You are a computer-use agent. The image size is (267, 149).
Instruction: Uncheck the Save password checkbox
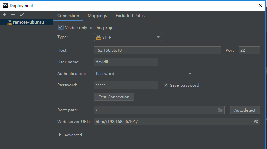166,85
